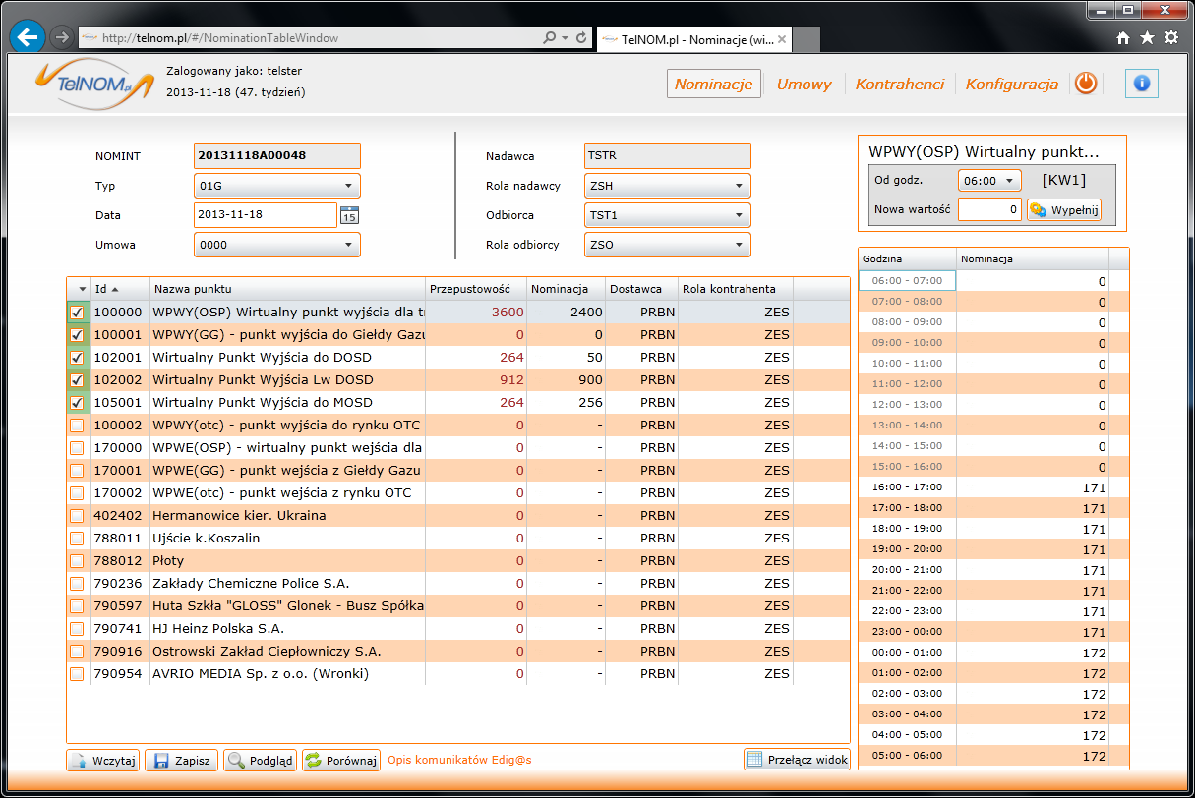Image resolution: width=1195 pixels, height=798 pixels.
Task: Open the Kontrahenci menu
Action: pos(900,85)
